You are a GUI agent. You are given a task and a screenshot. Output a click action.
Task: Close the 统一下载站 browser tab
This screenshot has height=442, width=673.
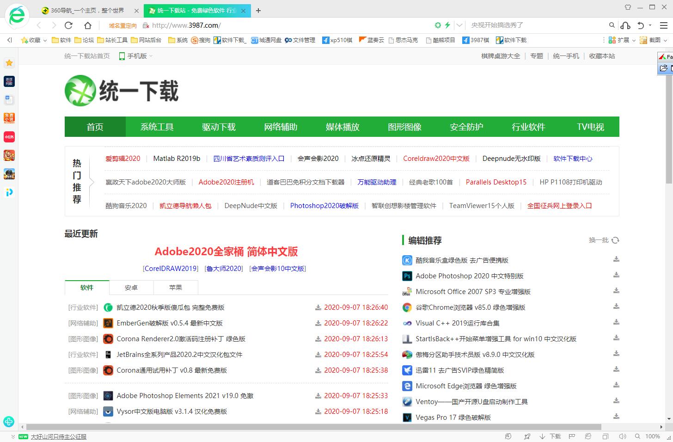244,10
